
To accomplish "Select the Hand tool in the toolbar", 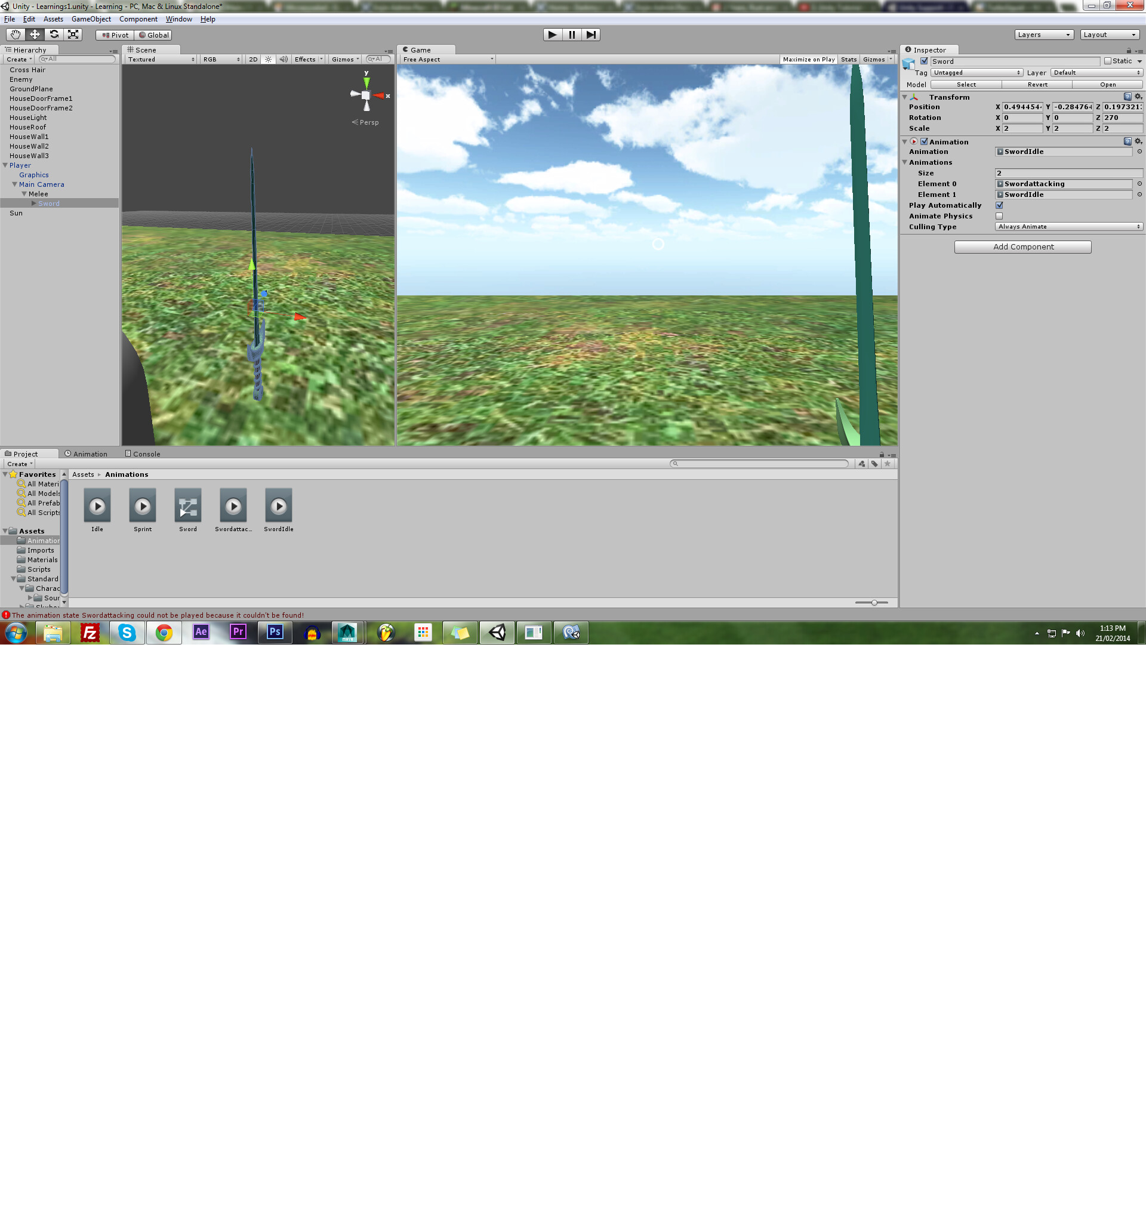I will pos(15,35).
